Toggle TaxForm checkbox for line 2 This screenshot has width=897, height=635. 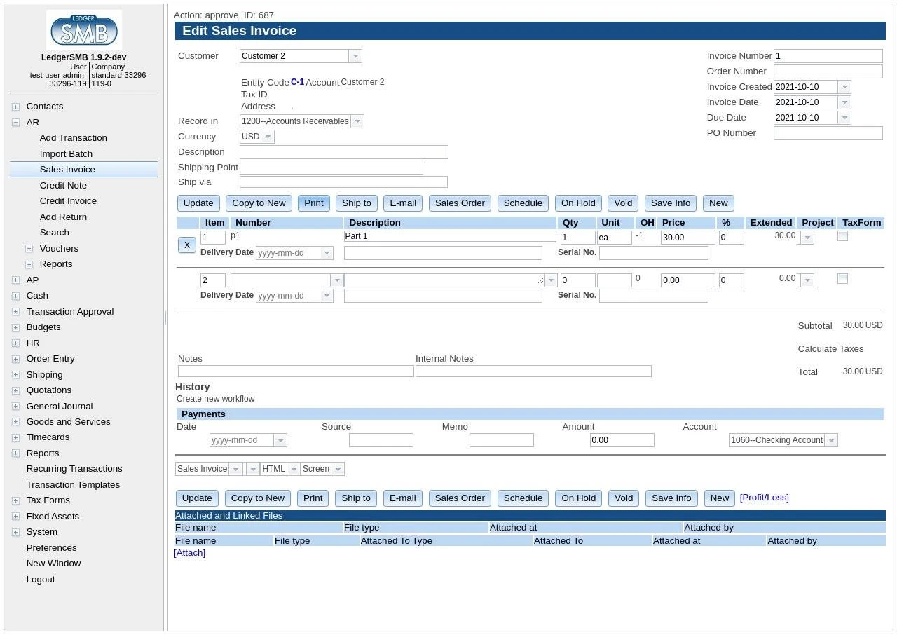(842, 279)
